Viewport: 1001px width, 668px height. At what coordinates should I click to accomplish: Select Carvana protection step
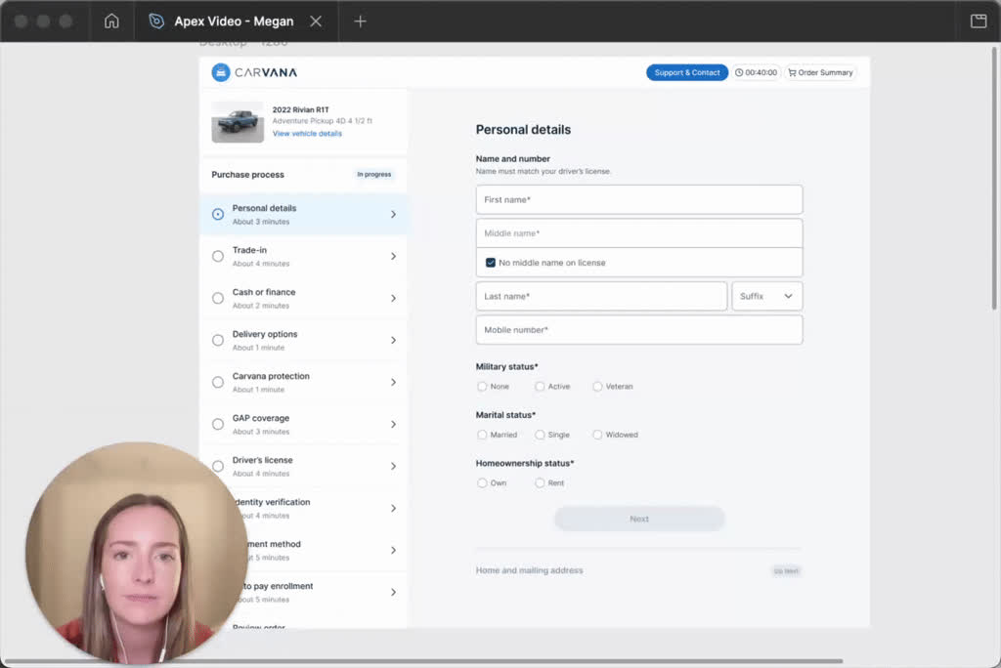[x=304, y=382]
